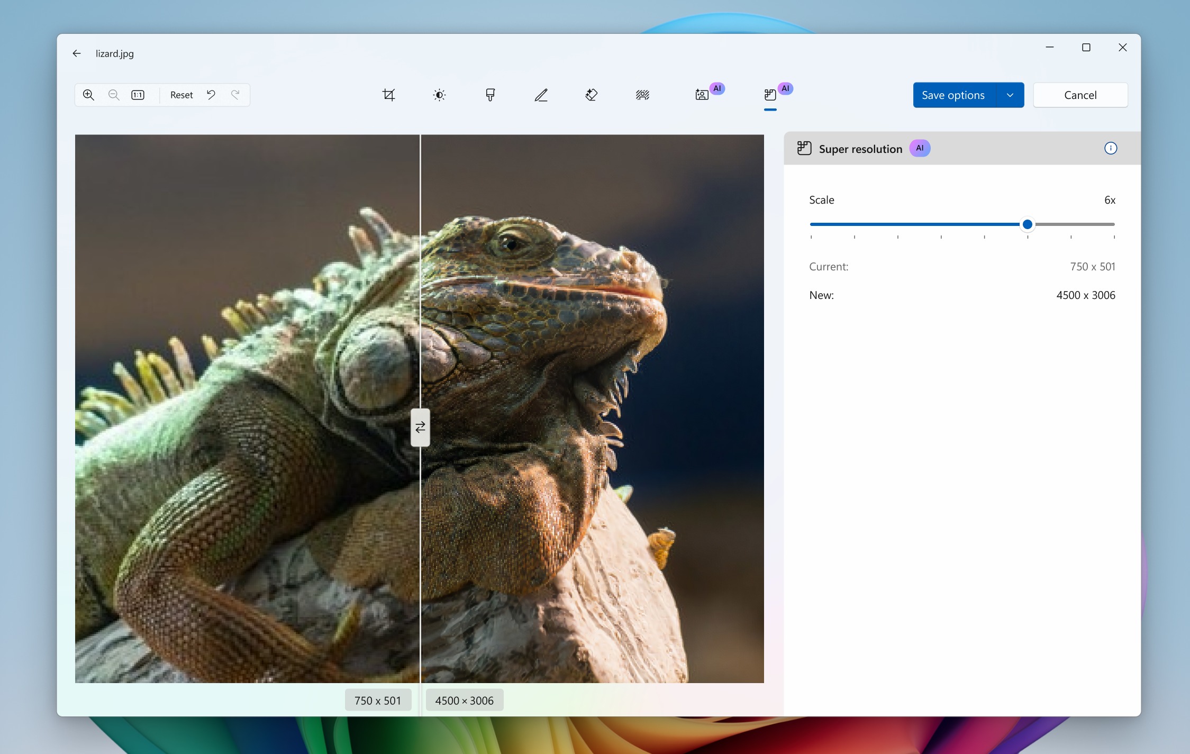Open the Super resolution AI panel
Screen dimensions: 1190x754
(x=771, y=94)
